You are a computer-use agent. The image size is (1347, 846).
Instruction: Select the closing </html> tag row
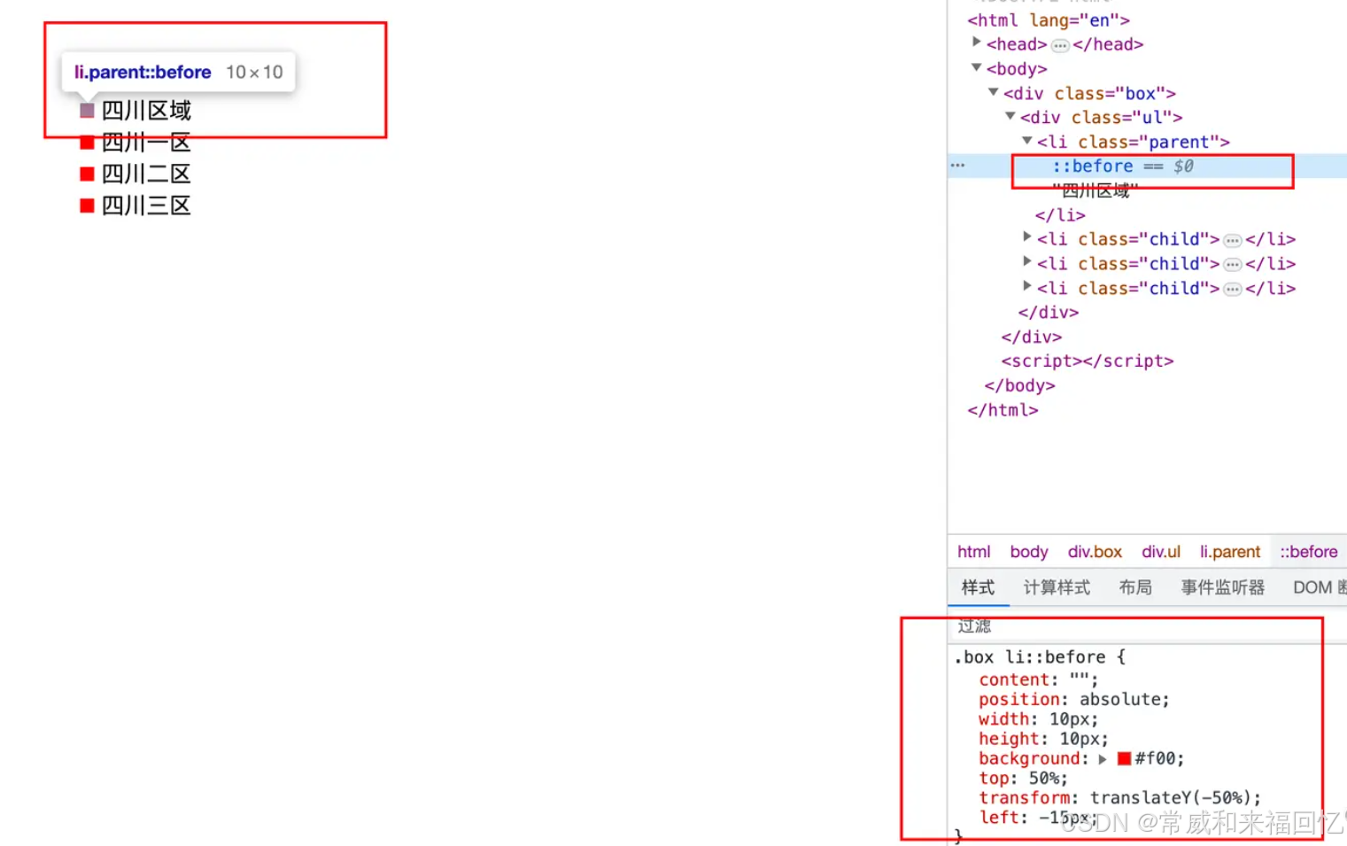coord(1003,410)
